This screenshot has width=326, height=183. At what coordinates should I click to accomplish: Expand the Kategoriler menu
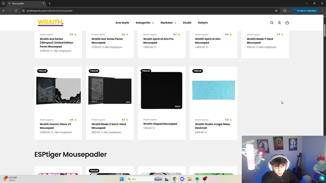pos(145,23)
